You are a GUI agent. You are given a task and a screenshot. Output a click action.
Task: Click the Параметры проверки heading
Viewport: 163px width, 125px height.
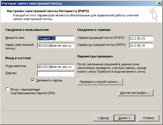(x=95, y=56)
